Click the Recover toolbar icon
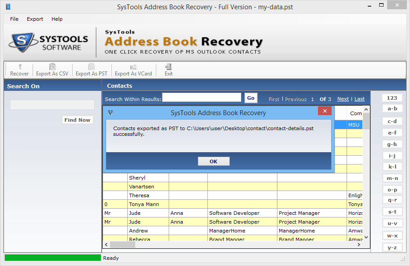Screen dimensions: 410x266 click(x=19, y=70)
